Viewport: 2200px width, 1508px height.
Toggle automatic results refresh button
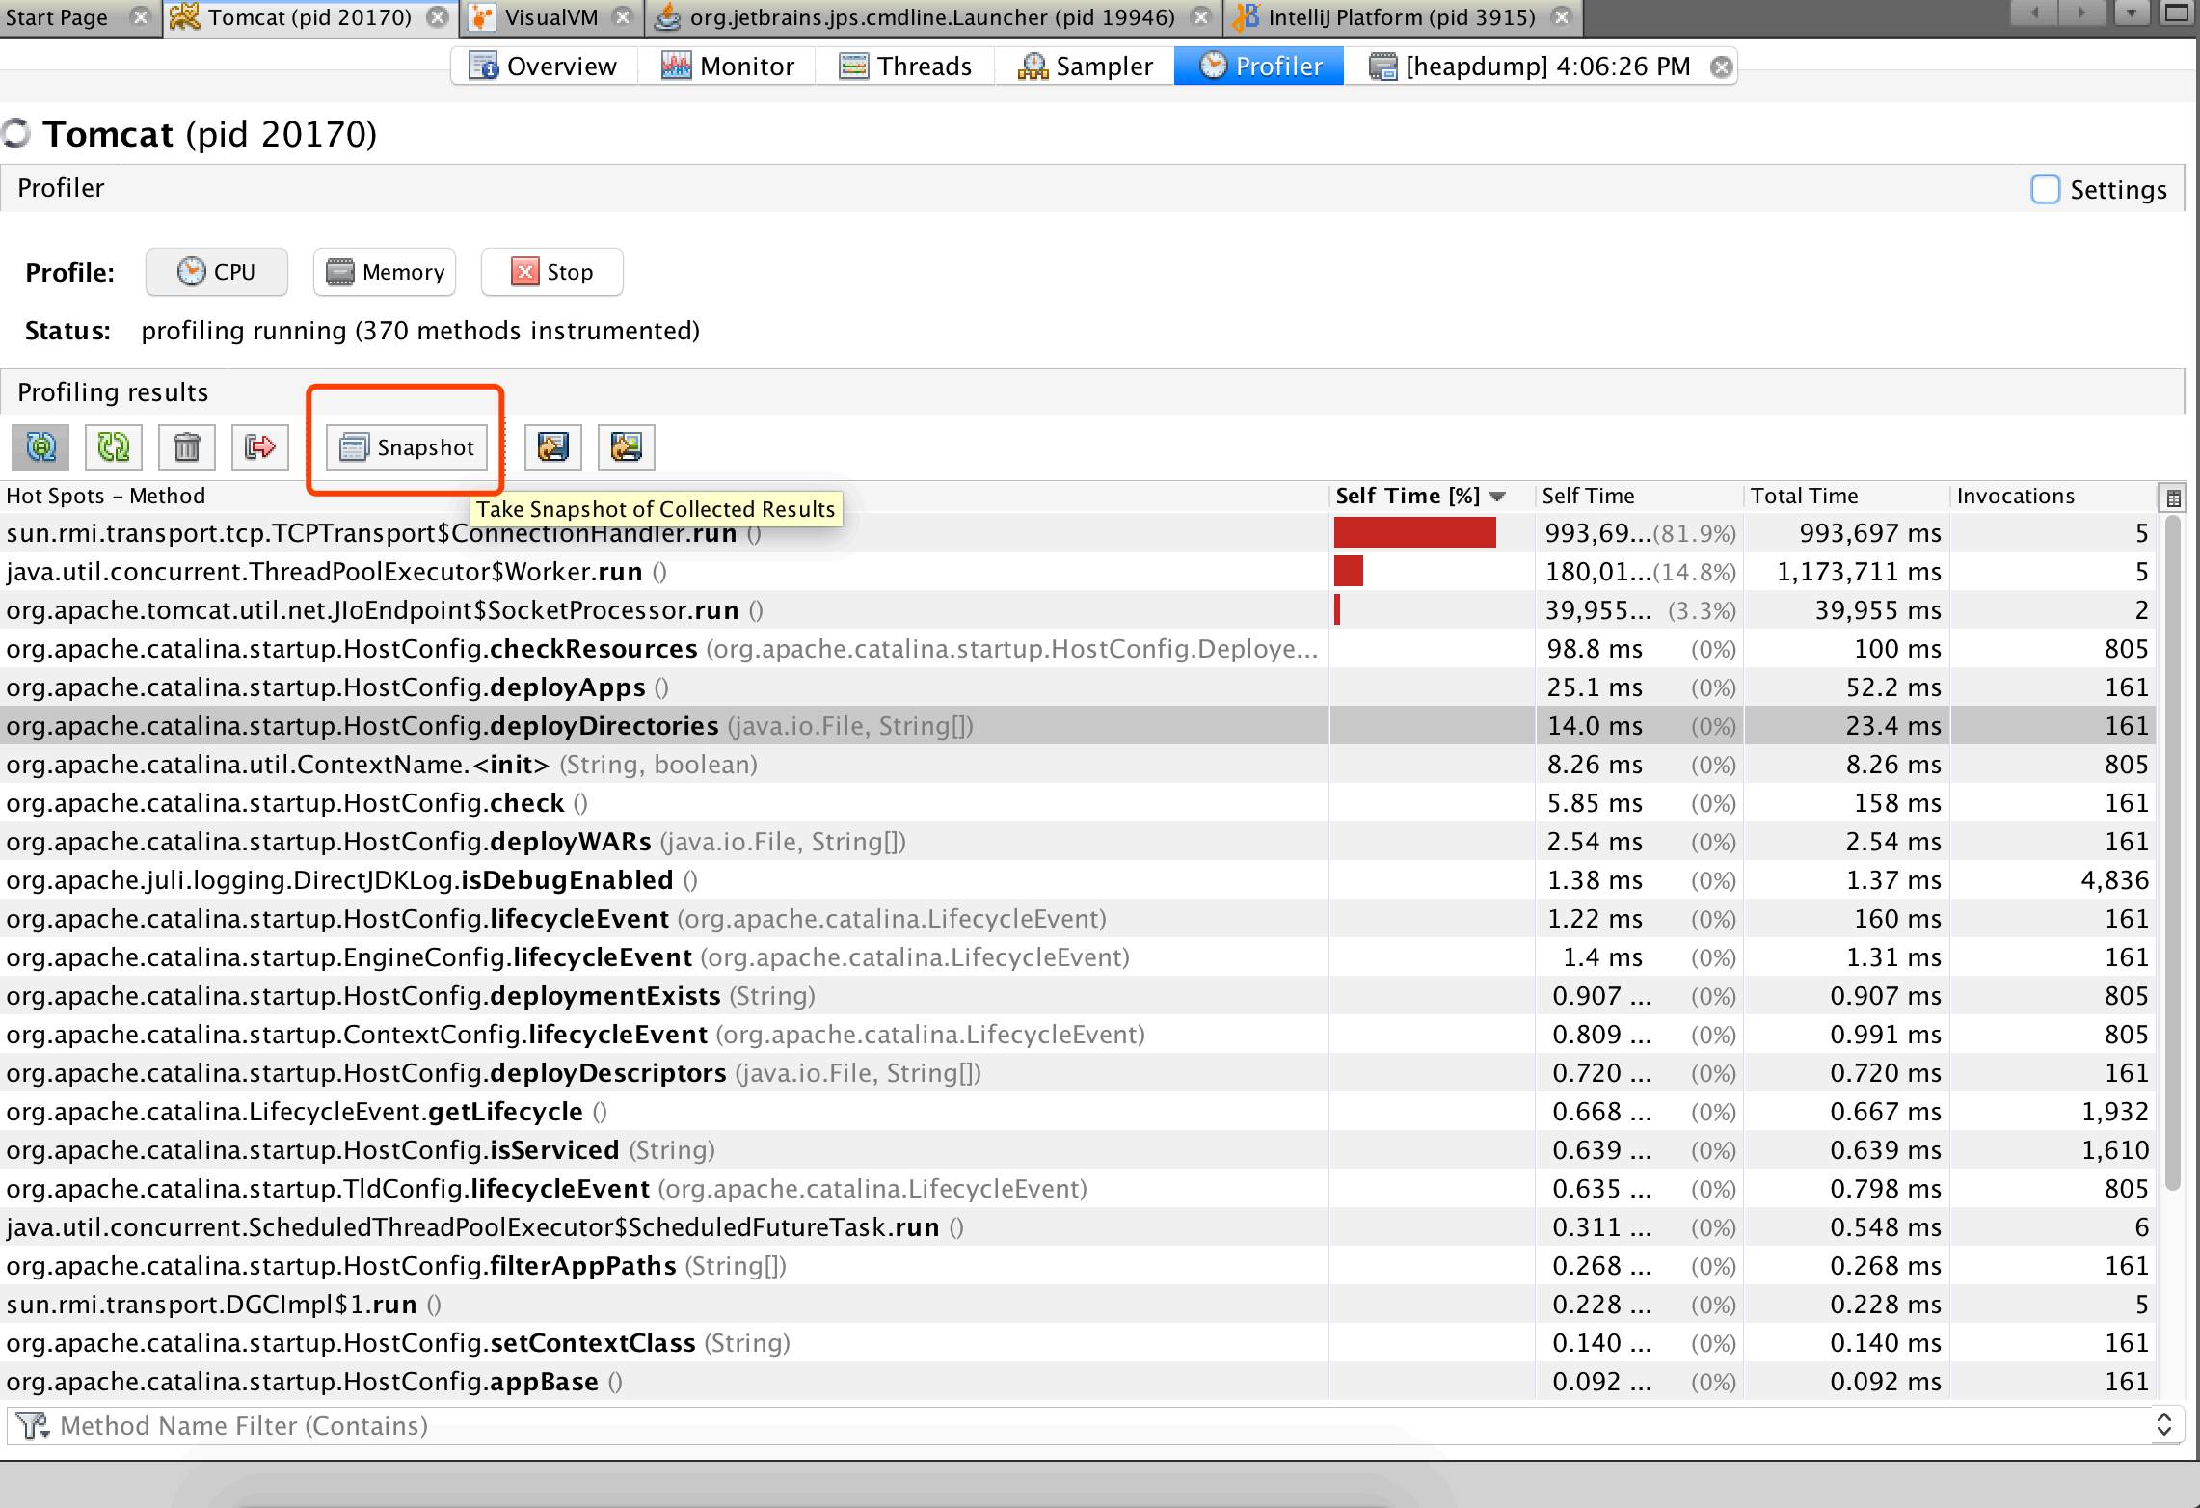pyautogui.click(x=40, y=447)
